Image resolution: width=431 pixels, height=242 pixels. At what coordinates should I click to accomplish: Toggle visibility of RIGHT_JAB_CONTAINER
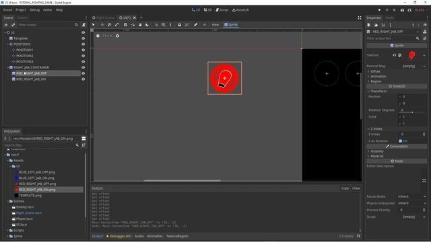coord(83,67)
